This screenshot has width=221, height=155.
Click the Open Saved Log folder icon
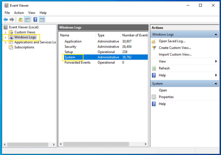click(x=154, y=41)
